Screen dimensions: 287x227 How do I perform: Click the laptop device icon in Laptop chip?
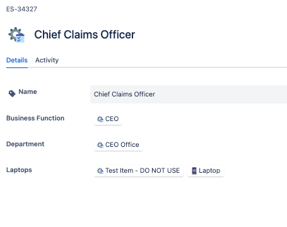[194, 171]
